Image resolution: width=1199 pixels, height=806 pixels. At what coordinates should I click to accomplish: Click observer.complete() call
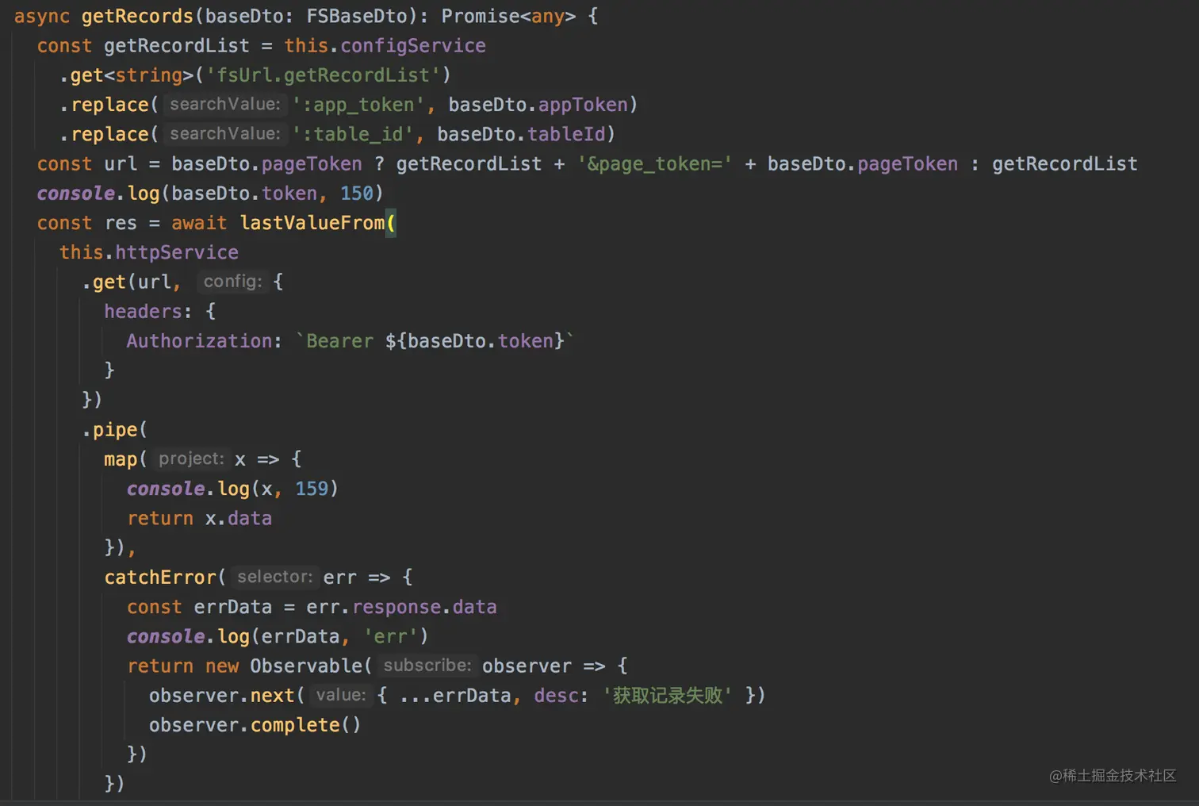pyautogui.click(x=255, y=725)
